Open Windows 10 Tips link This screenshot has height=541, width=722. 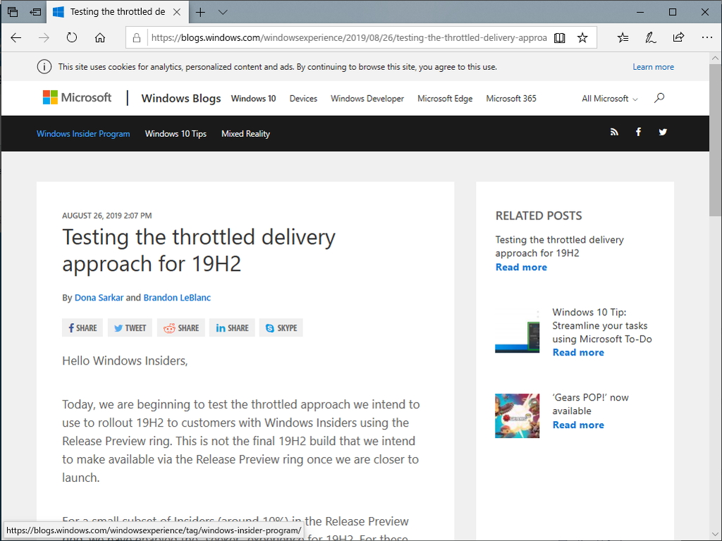pyautogui.click(x=176, y=133)
